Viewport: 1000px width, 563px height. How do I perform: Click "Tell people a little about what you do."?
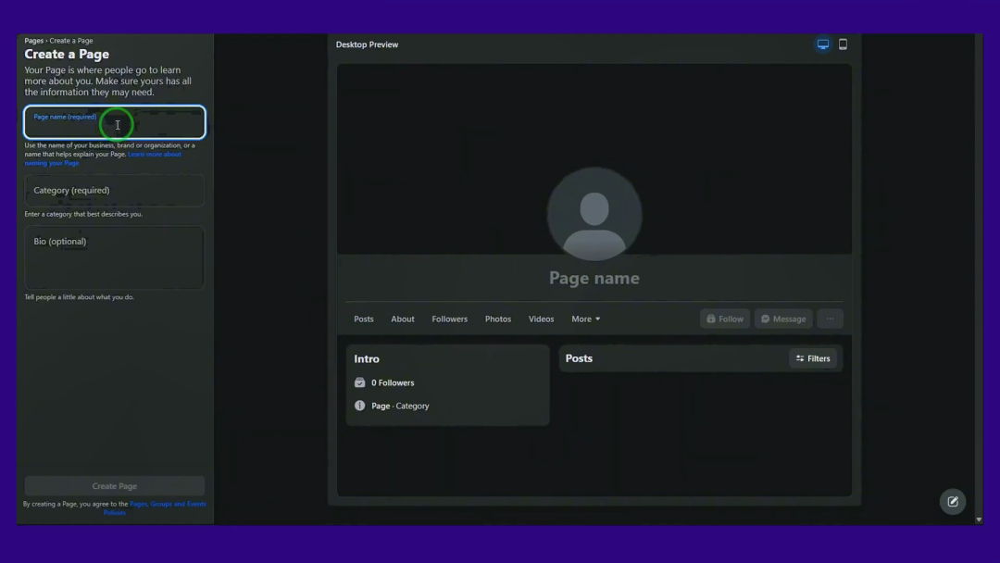[79, 297]
